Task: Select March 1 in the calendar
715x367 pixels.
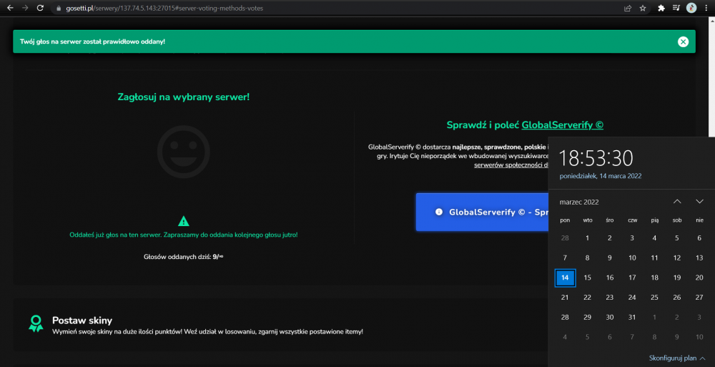Action: [587, 238]
